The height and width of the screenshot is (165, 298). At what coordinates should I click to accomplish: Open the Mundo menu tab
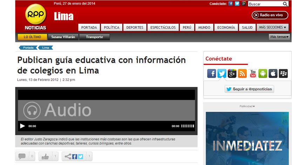(204, 28)
